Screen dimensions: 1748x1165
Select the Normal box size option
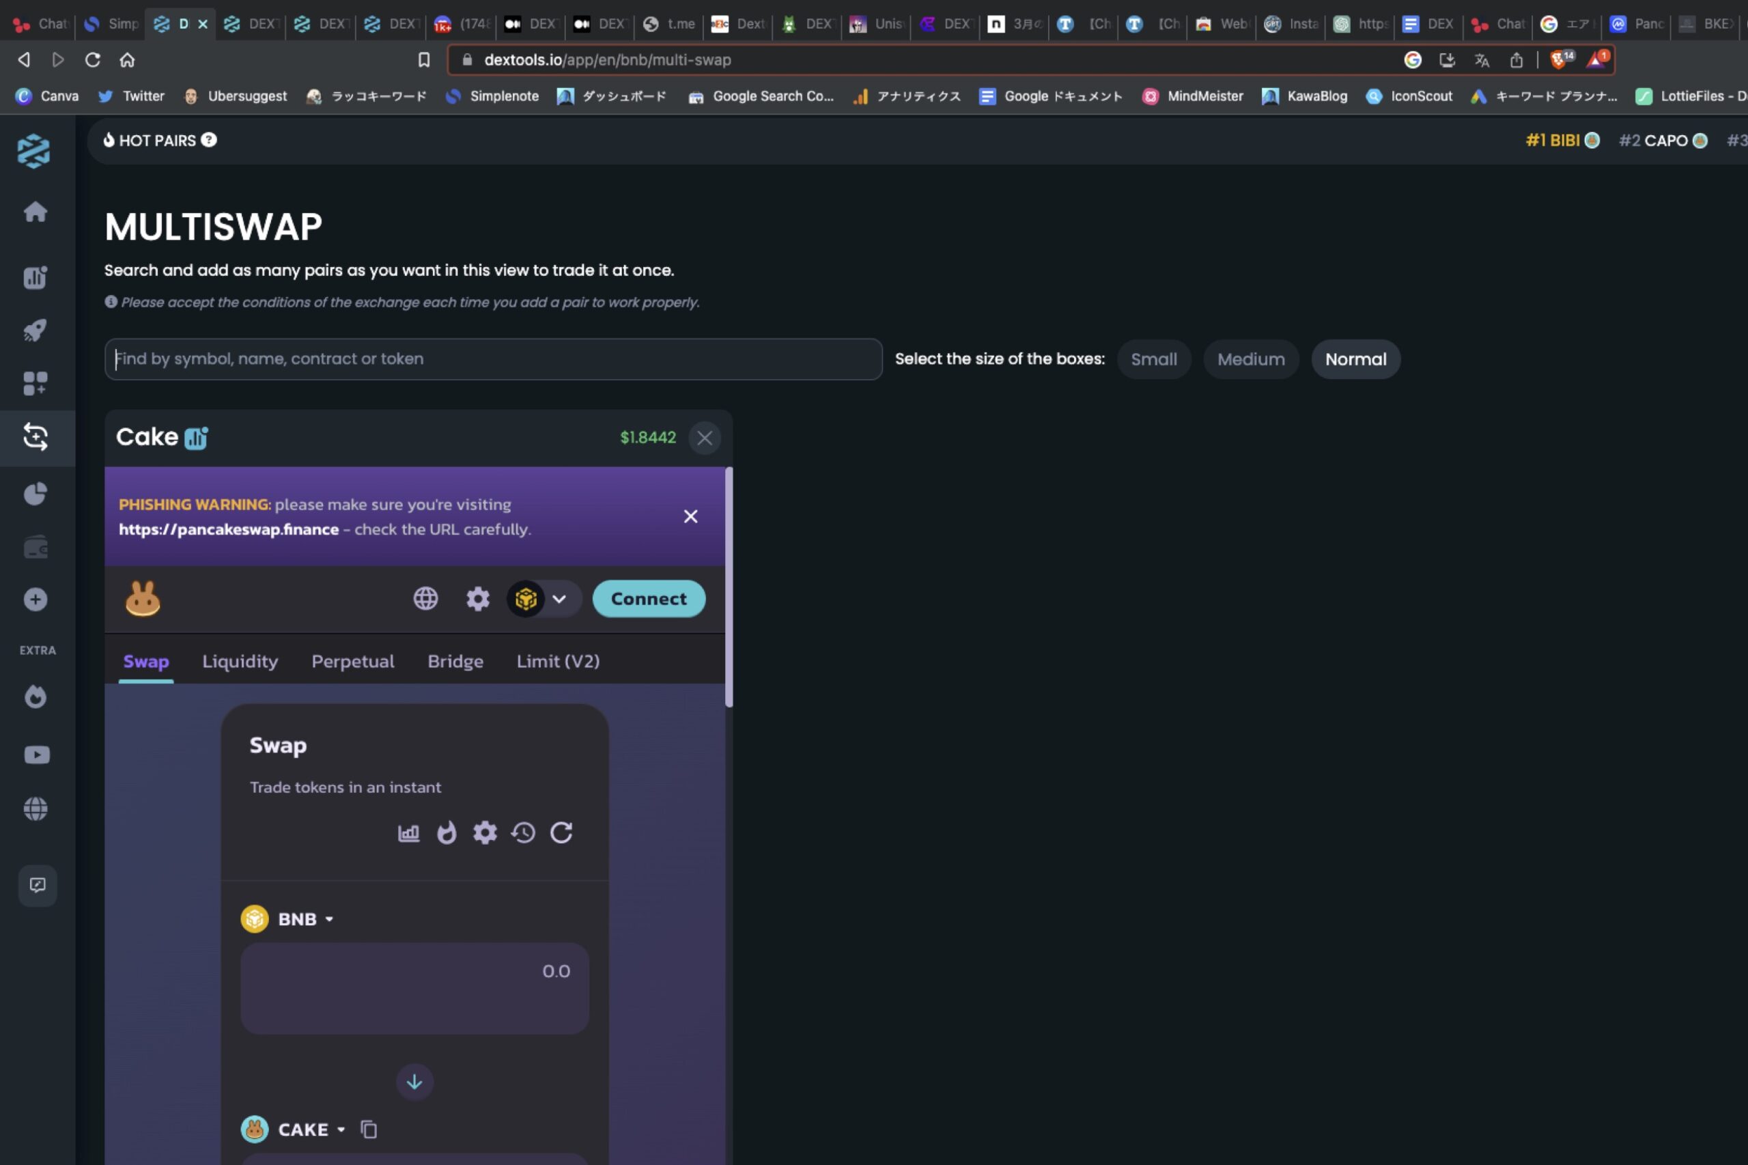(x=1354, y=359)
